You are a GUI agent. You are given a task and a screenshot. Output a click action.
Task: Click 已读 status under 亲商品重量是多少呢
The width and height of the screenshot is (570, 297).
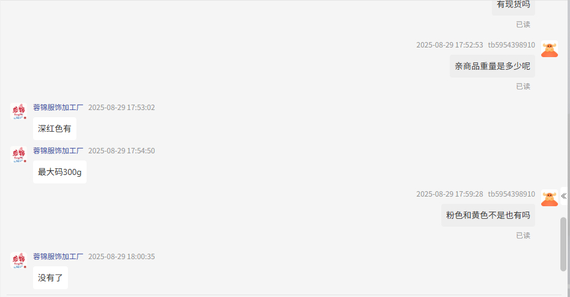tap(523, 87)
